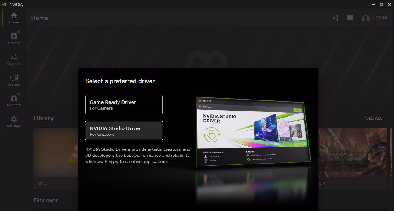Click the LOG IN link
Screen dimensions: 394x211
(380, 18)
